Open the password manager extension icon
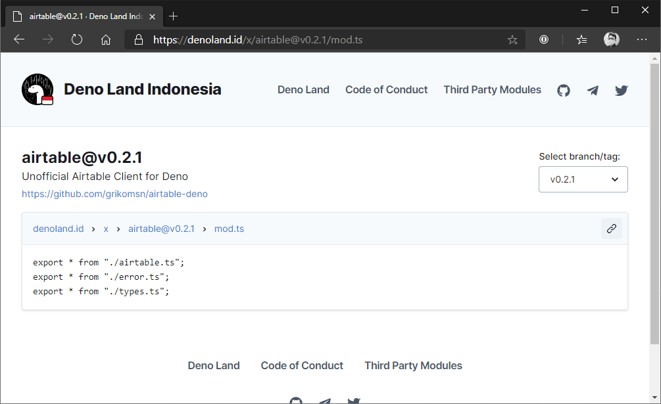Viewport: 661px width, 404px height. tap(544, 39)
